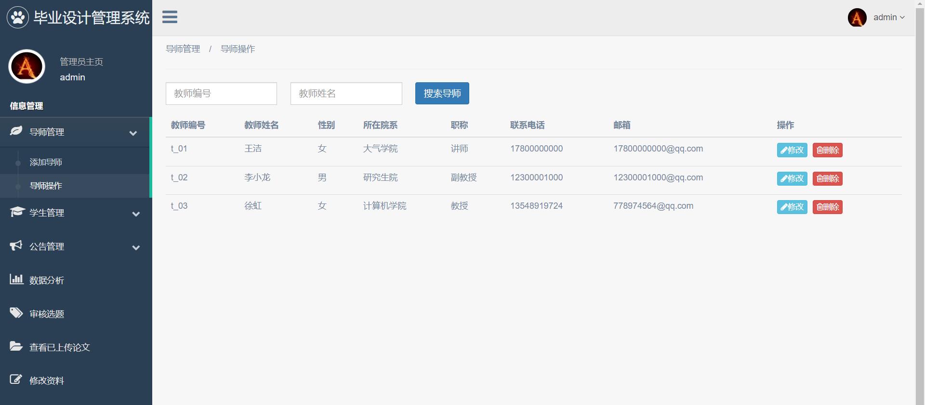Click the 联系电话 column header
Screen dimensions: 925x405
click(528, 125)
